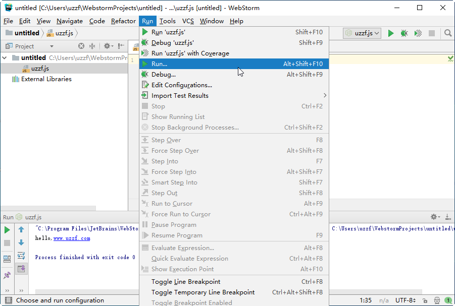Viewport: 455px width, 306px height.
Task: Click the pin tab icon in Run panel
Action: pyautogui.click(x=7, y=275)
